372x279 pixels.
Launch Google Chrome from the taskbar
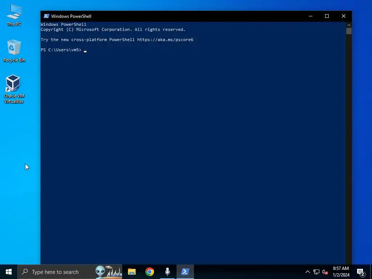pyautogui.click(x=149, y=272)
